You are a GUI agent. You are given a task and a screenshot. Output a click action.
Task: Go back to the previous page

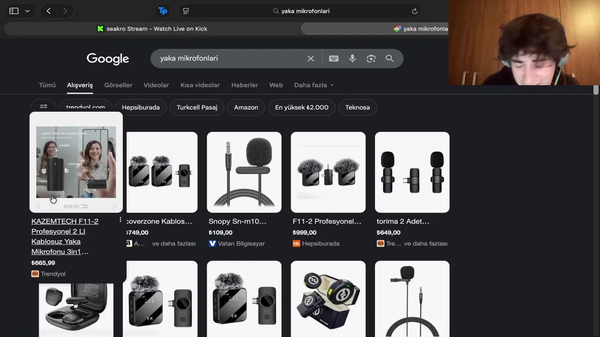(x=49, y=11)
